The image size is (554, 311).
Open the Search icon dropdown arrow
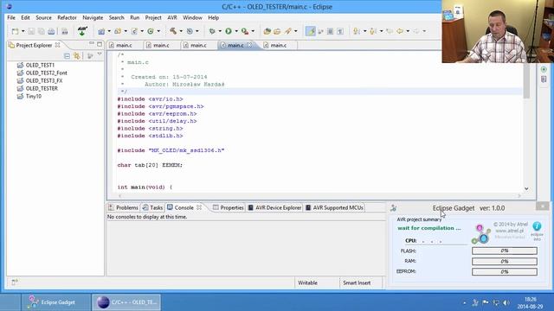(296, 31)
